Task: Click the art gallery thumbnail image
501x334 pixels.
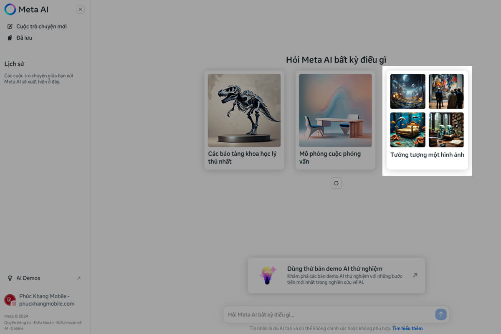Action: (446, 91)
